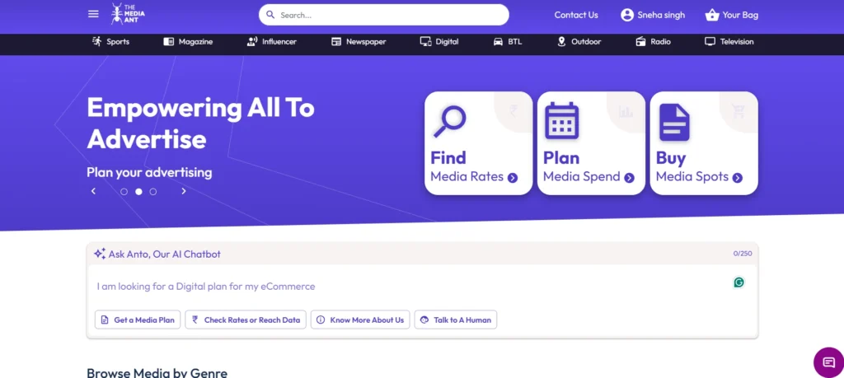This screenshot has width=844, height=378.
Task: Select the second carousel dot
Action: coord(138,191)
